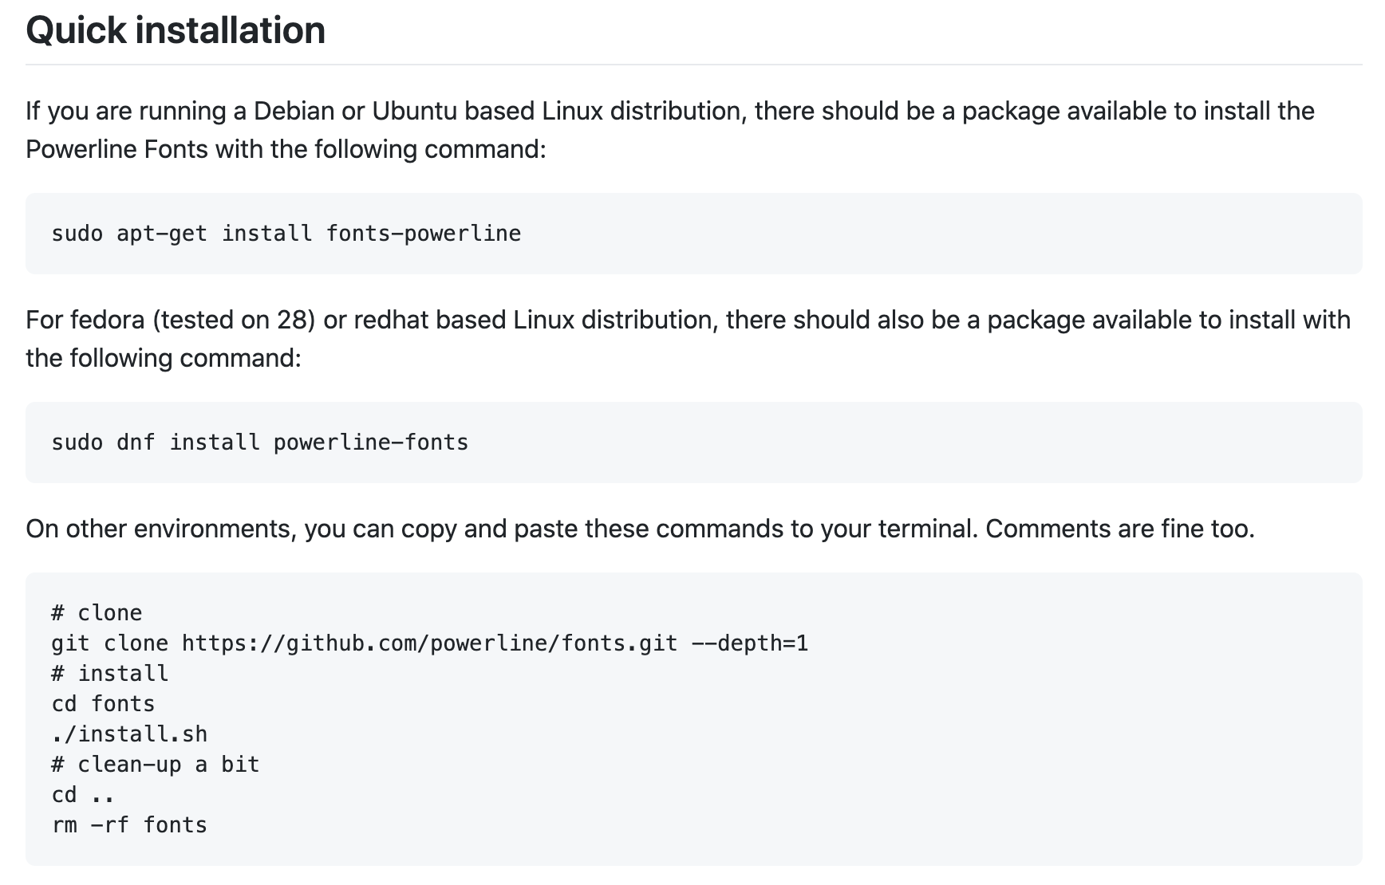Click "sudo" in the apt-get command

coord(77,234)
